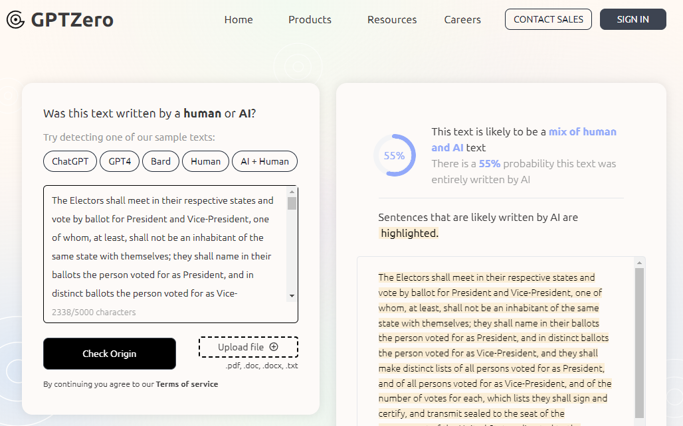The width and height of the screenshot is (683, 426).
Task: Click the 55% circular probability gauge
Action: click(x=395, y=155)
